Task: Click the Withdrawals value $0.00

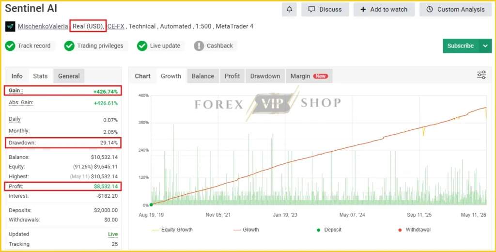Action: coord(111,220)
